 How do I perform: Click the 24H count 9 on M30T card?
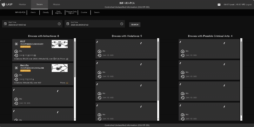pyautogui.click(x=23, y=55)
